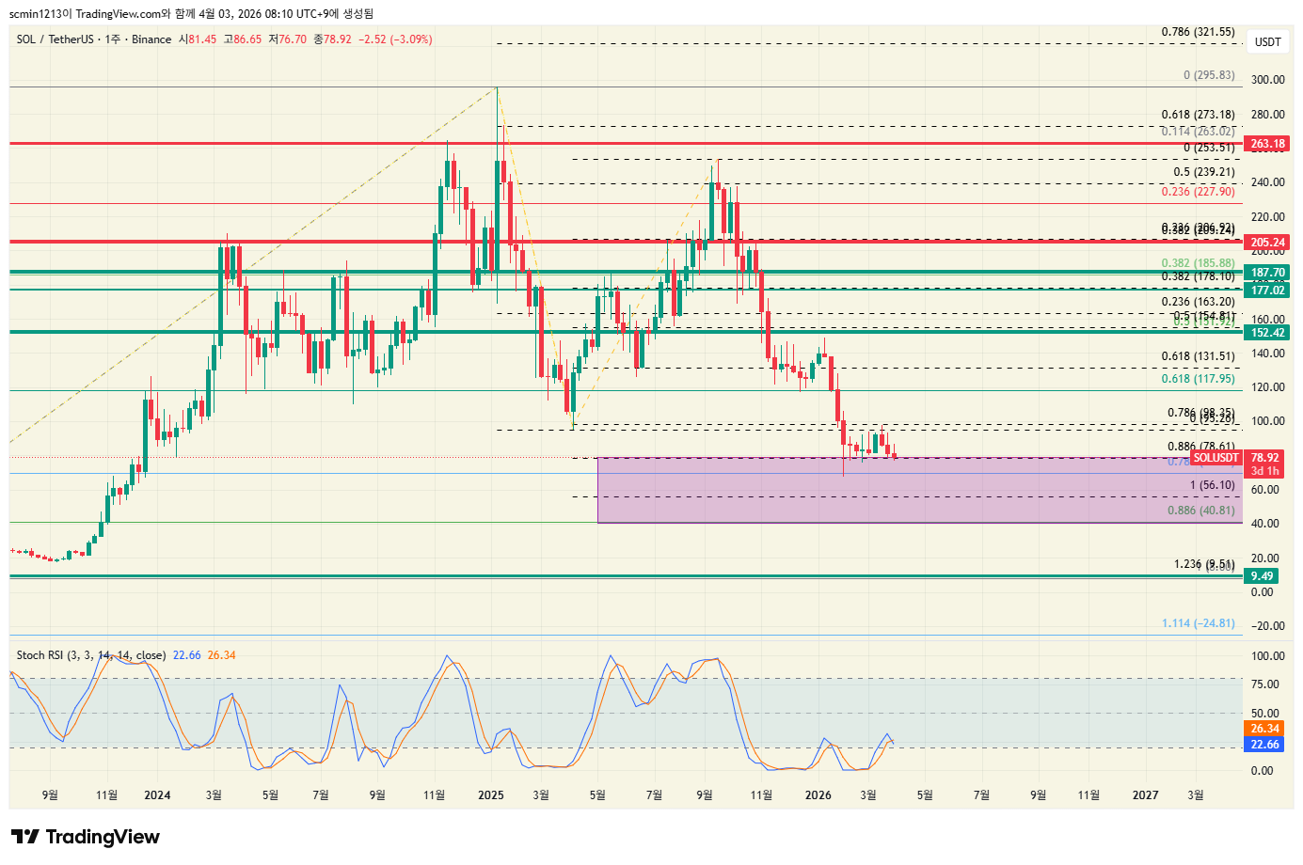1303x865 pixels.
Task: Click the 0.886 (40.81) Fibonacci level label
Action: [x=1200, y=511]
